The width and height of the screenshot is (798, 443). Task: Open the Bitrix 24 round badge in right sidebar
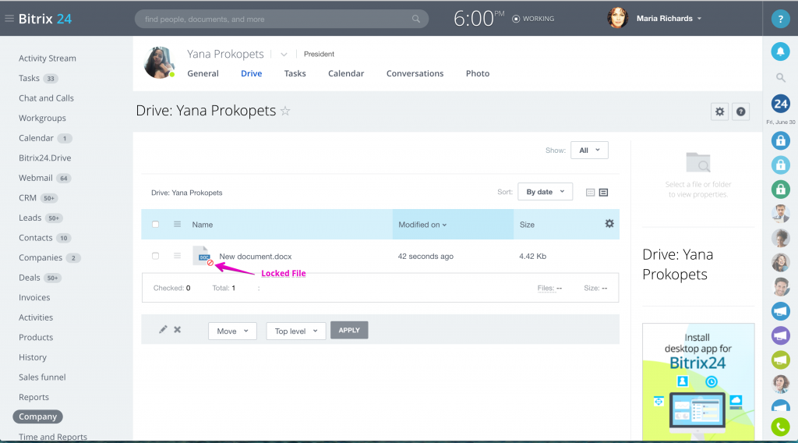pos(780,104)
